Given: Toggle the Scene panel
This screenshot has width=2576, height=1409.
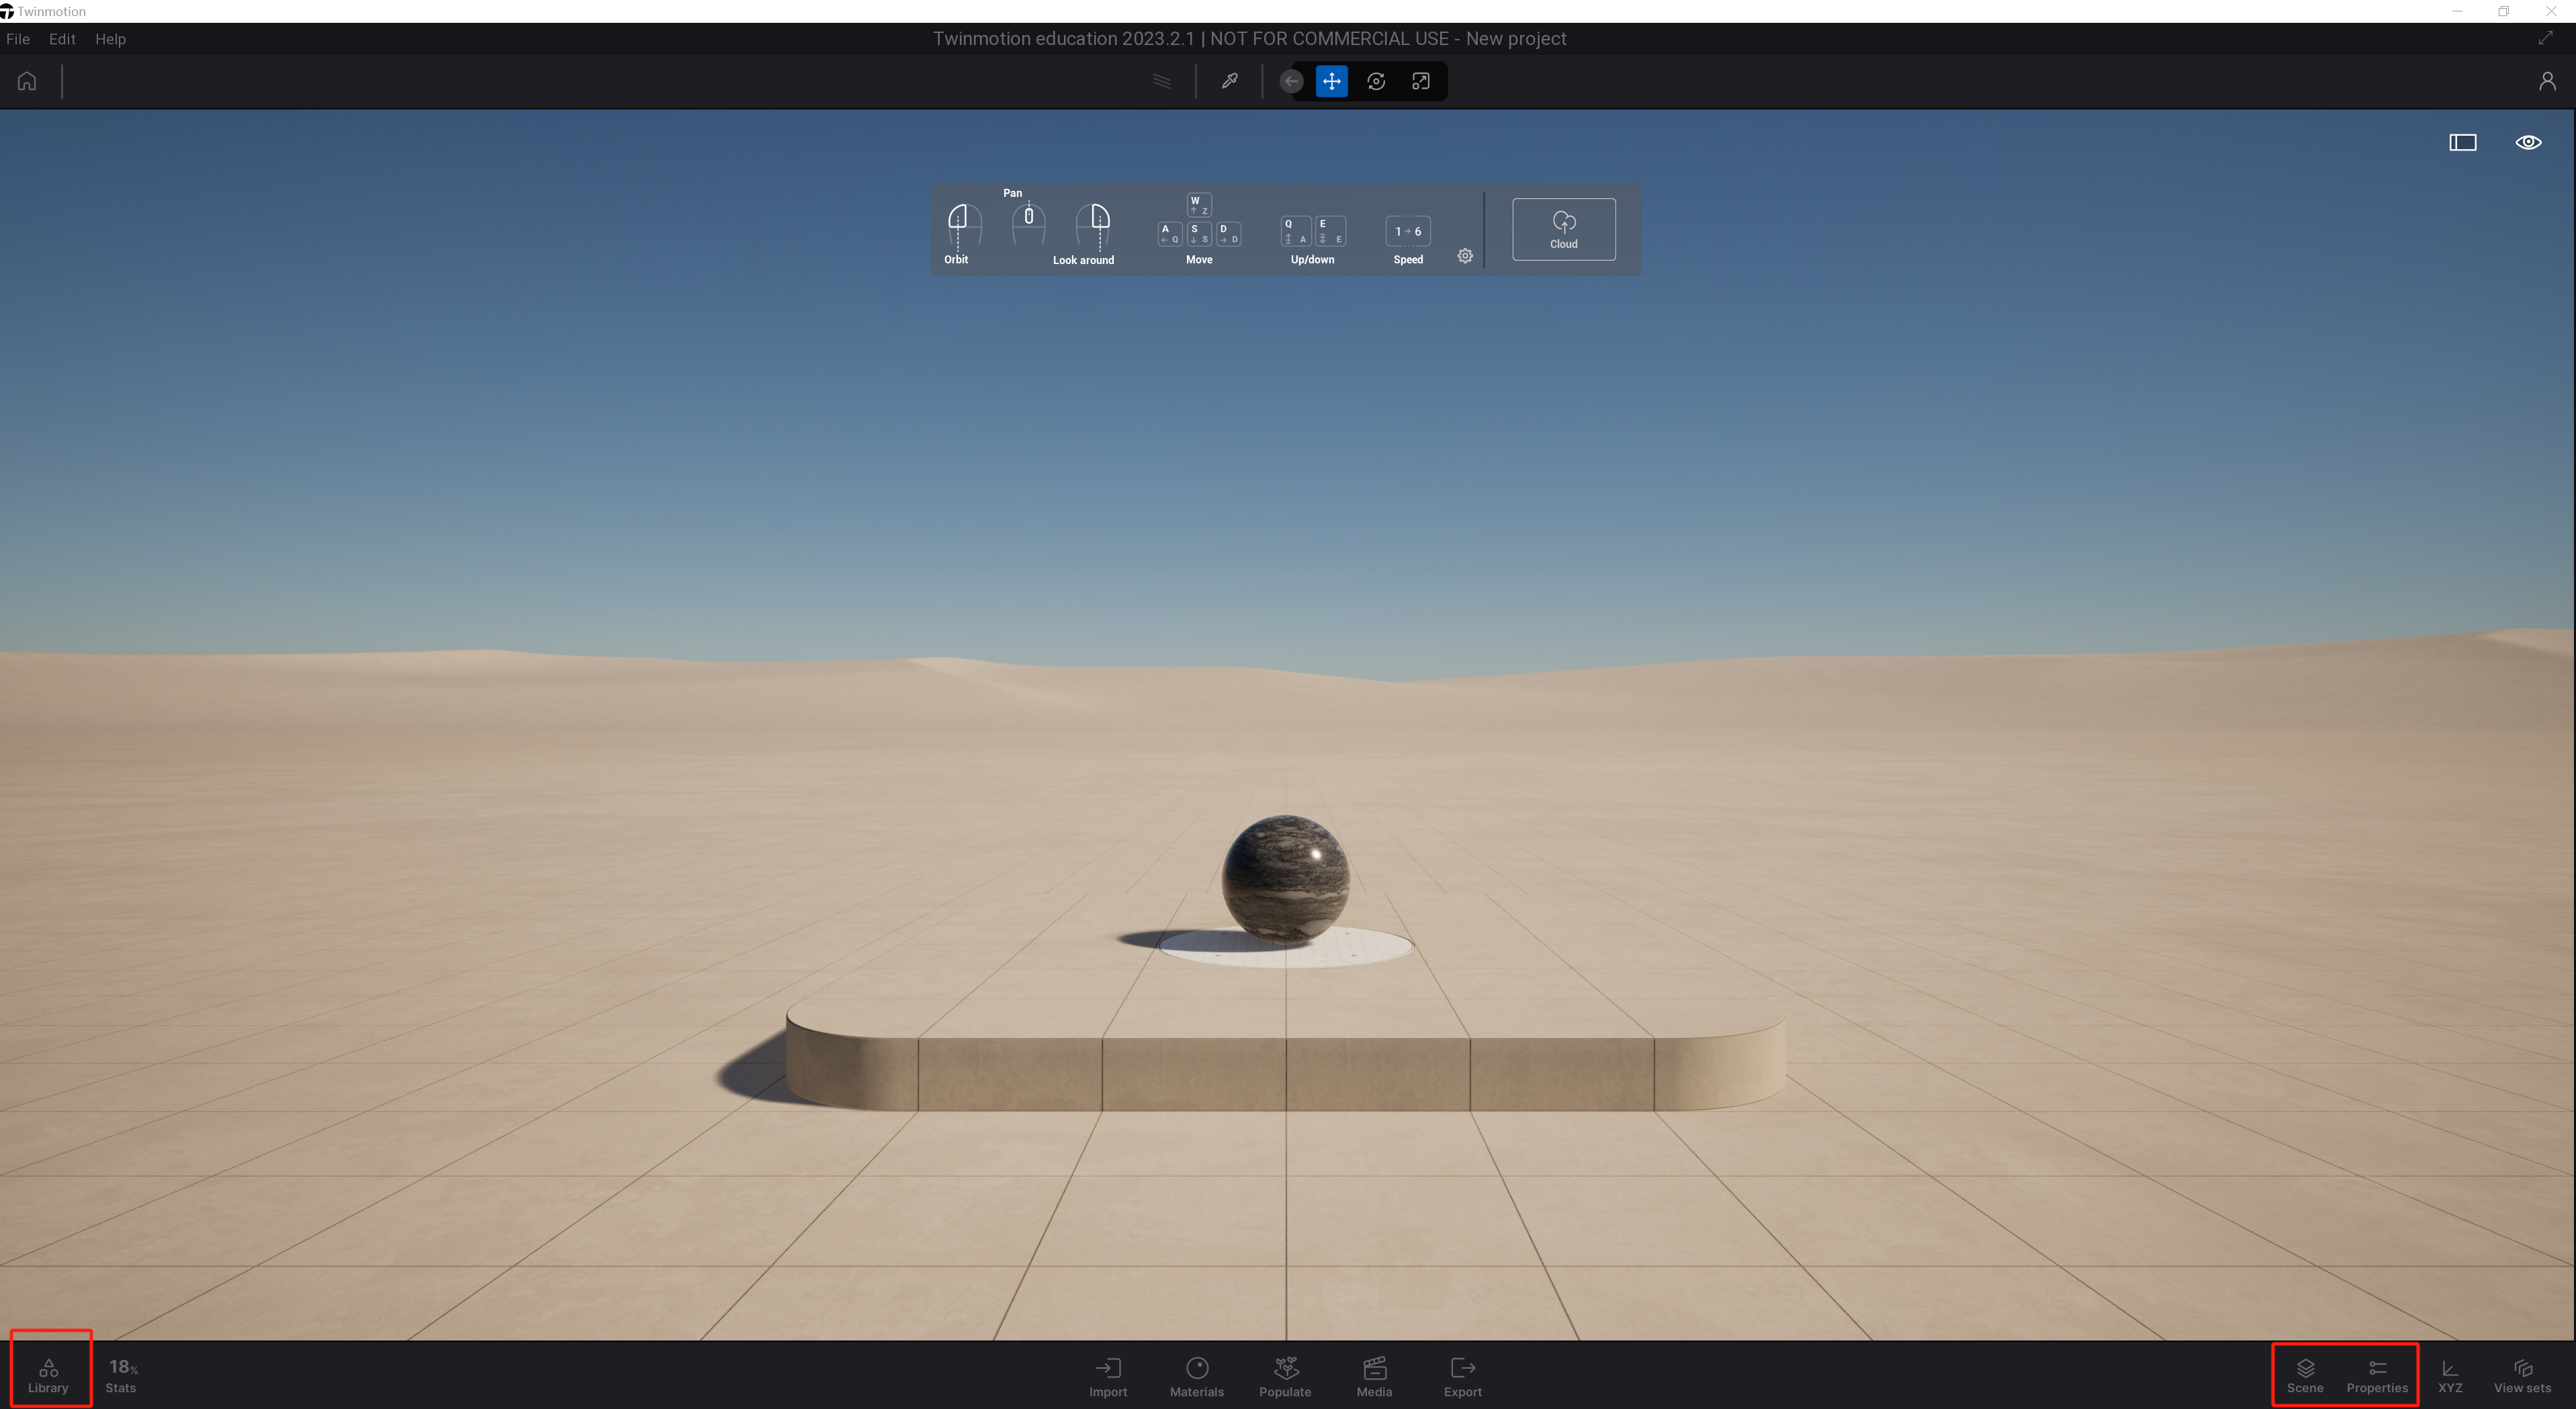Looking at the screenshot, I should pos(2304,1375).
